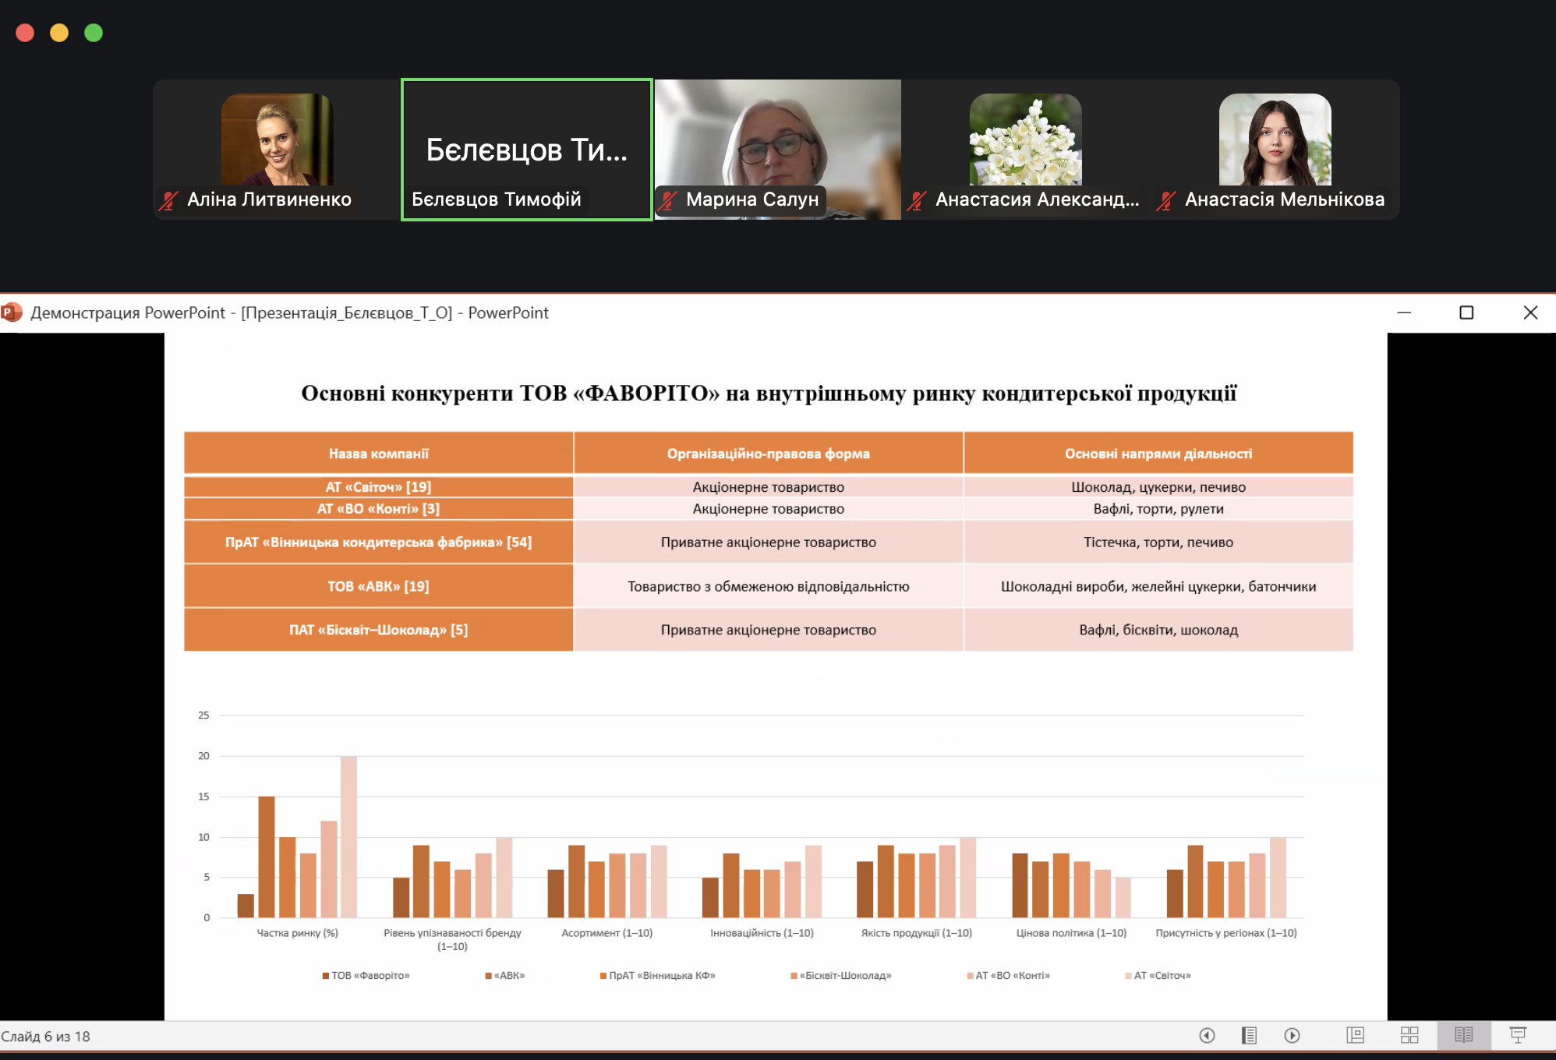Click Анастасія Мельнікова muted microphone icon

1166,200
